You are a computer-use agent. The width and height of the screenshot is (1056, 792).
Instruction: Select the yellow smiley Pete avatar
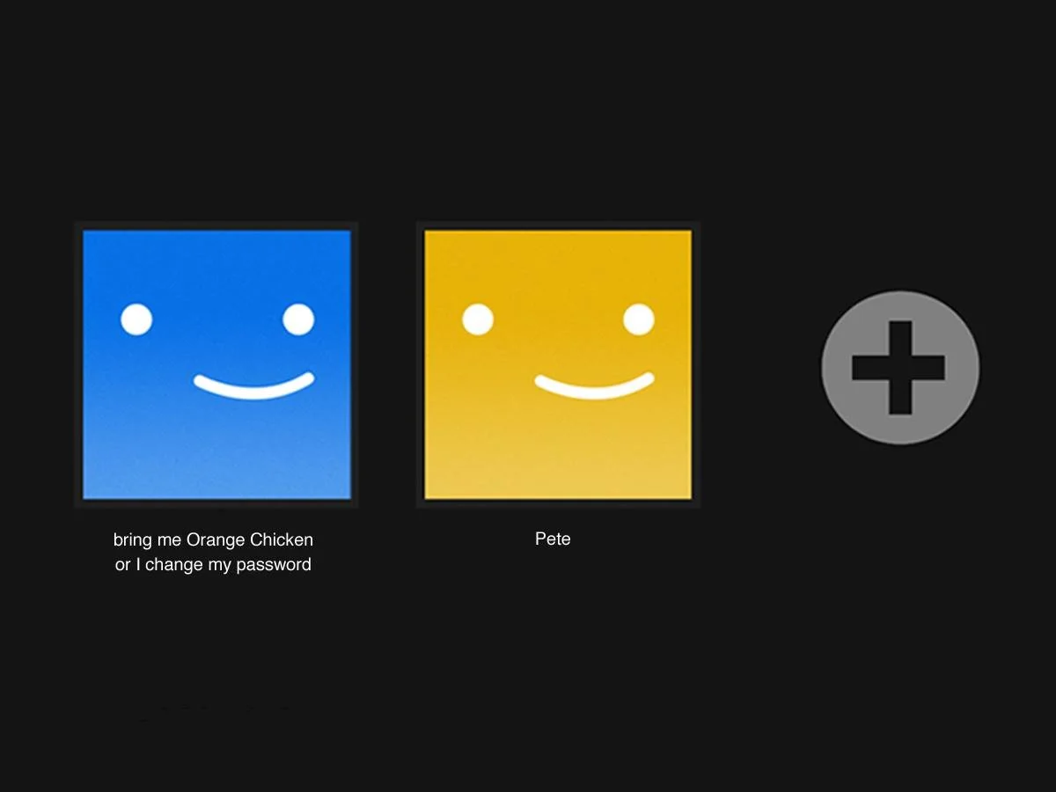click(x=558, y=364)
